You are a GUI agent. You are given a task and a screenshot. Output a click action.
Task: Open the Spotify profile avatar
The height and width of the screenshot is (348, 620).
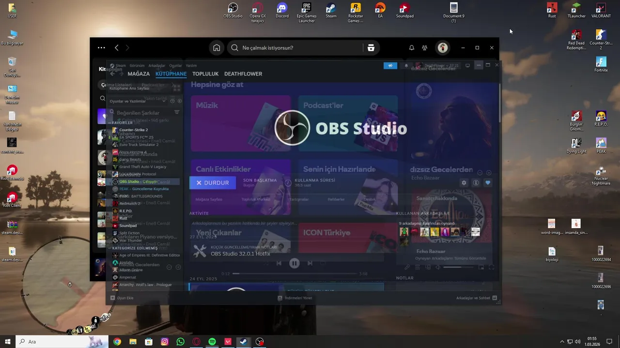[442, 48]
